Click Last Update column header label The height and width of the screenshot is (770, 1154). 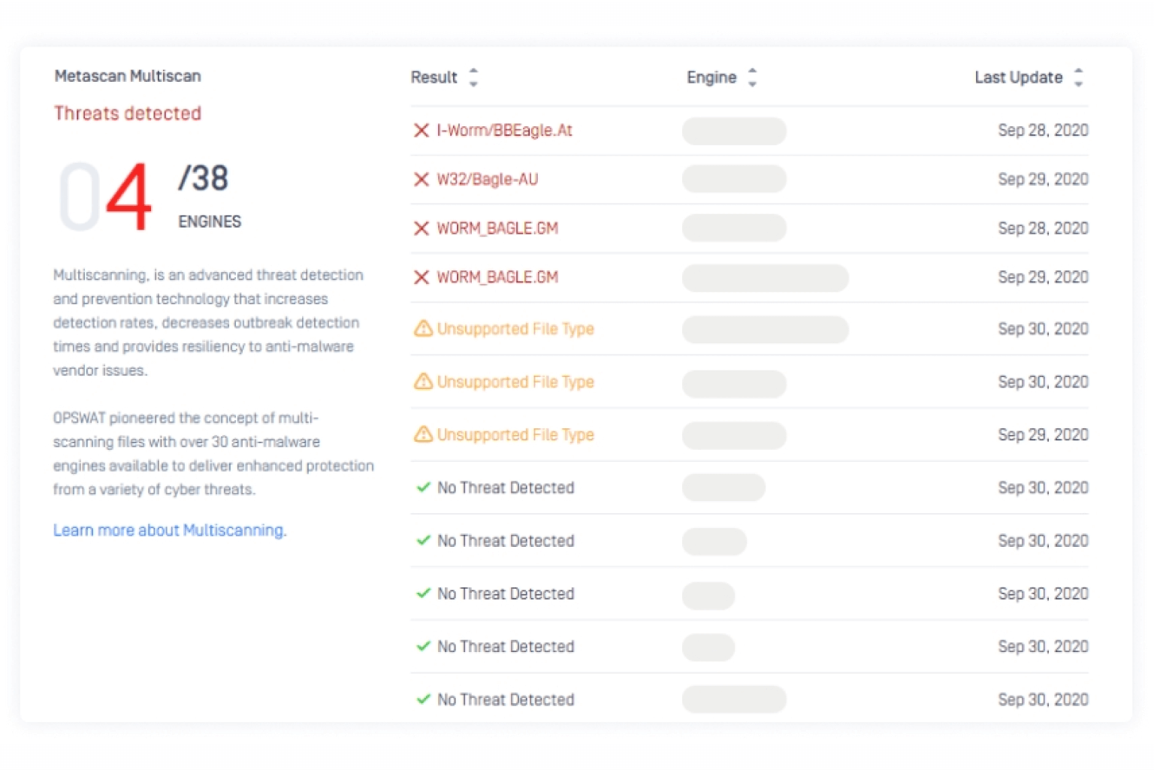[1019, 77]
